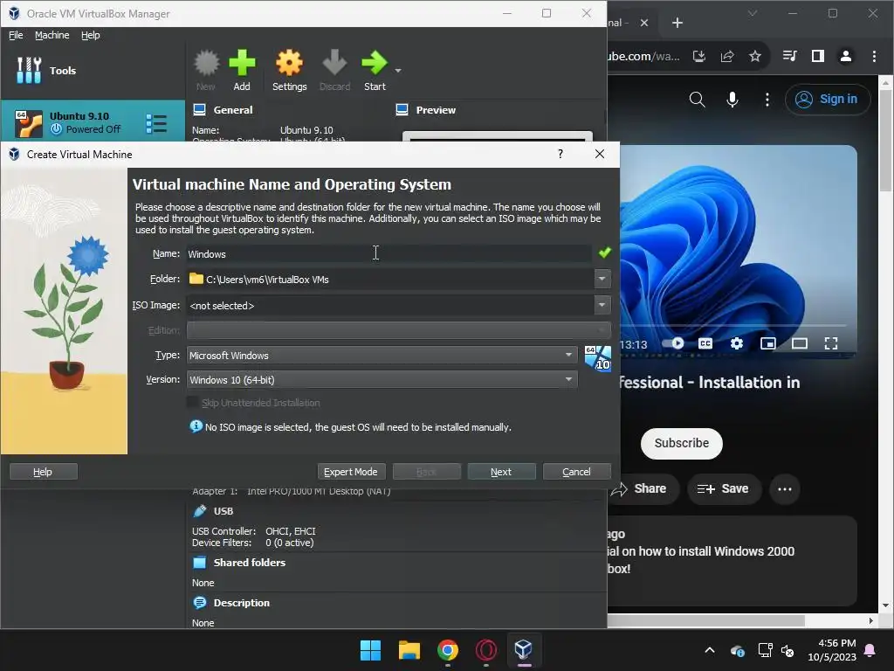Expand the ISO Image dropdown
Image resolution: width=894 pixels, height=671 pixels.
tap(602, 305)
